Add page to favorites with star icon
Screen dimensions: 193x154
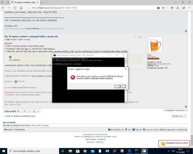(x=163, y=8)
